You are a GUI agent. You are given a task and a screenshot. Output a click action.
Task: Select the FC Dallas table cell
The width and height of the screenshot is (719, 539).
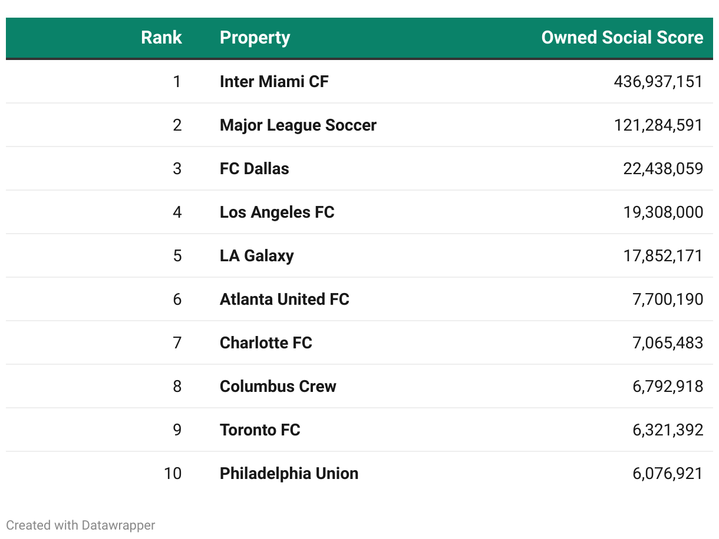254,168
